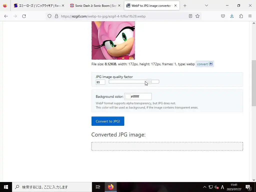This screenshot has width=256, height=192.
Task: Toggle reader view in the address bar
Action: [190, 16]
